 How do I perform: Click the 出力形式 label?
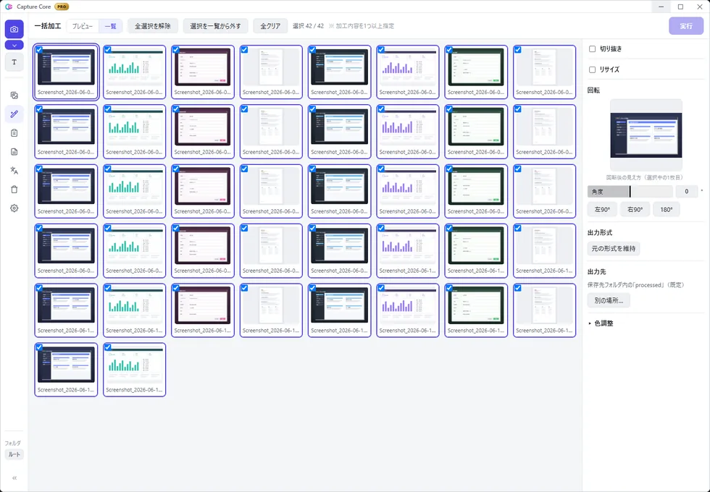(x=600, y=232)
